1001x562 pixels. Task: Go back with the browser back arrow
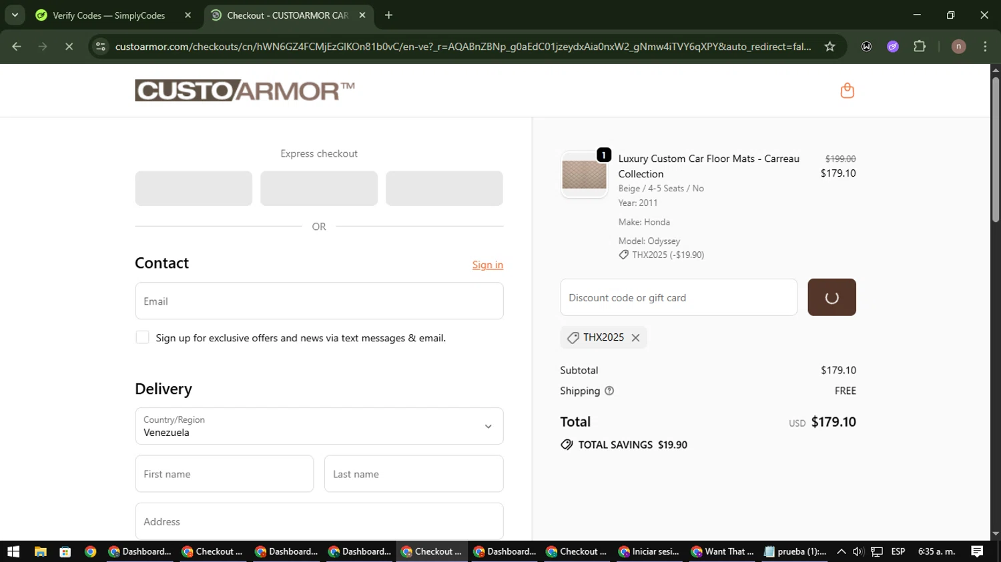[x=17, y=47]
